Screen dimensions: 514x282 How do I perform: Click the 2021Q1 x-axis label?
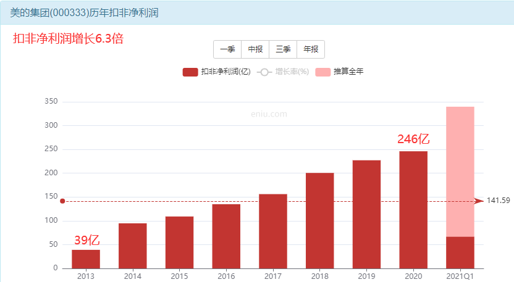click(x=460, y=276)
